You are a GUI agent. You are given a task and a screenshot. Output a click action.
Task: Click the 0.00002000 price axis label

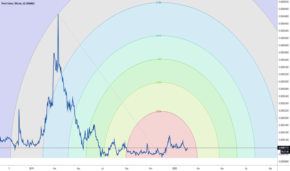coord(284,118)
